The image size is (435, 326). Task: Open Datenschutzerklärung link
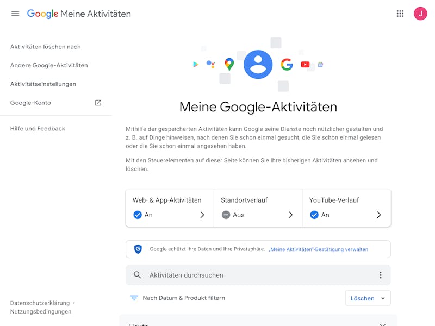click(x=40, y=303)
